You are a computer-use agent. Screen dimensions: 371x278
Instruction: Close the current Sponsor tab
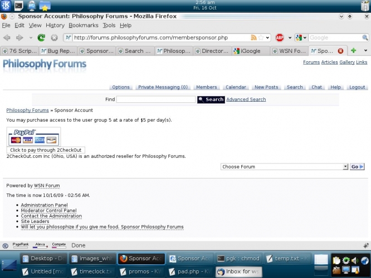(340, 51)
